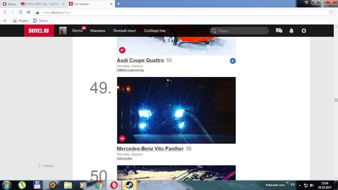Open the media player taskbar icon
Viewport: 338px width, 190px height.
(x=83, y=185)
